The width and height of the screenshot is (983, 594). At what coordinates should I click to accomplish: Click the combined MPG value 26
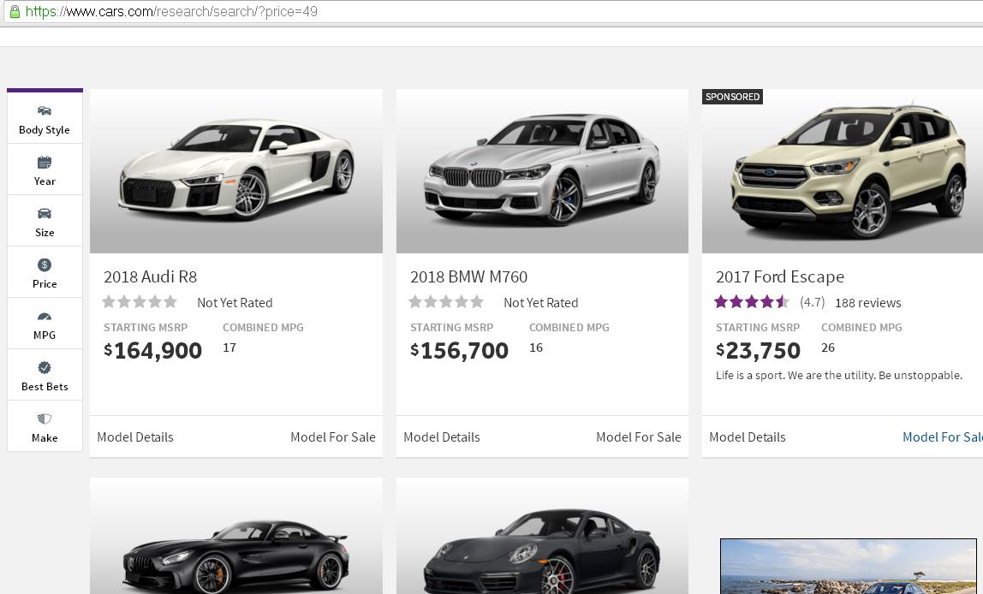tap(828, 347)
